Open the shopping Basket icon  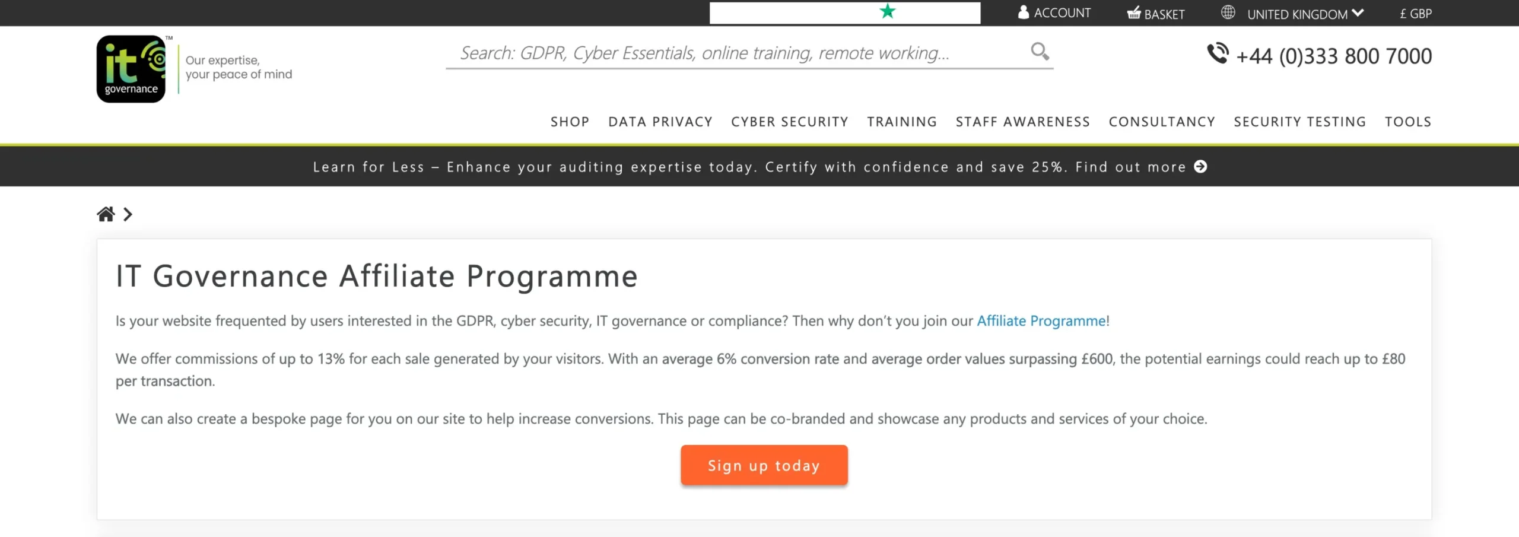pos(1133,13)
